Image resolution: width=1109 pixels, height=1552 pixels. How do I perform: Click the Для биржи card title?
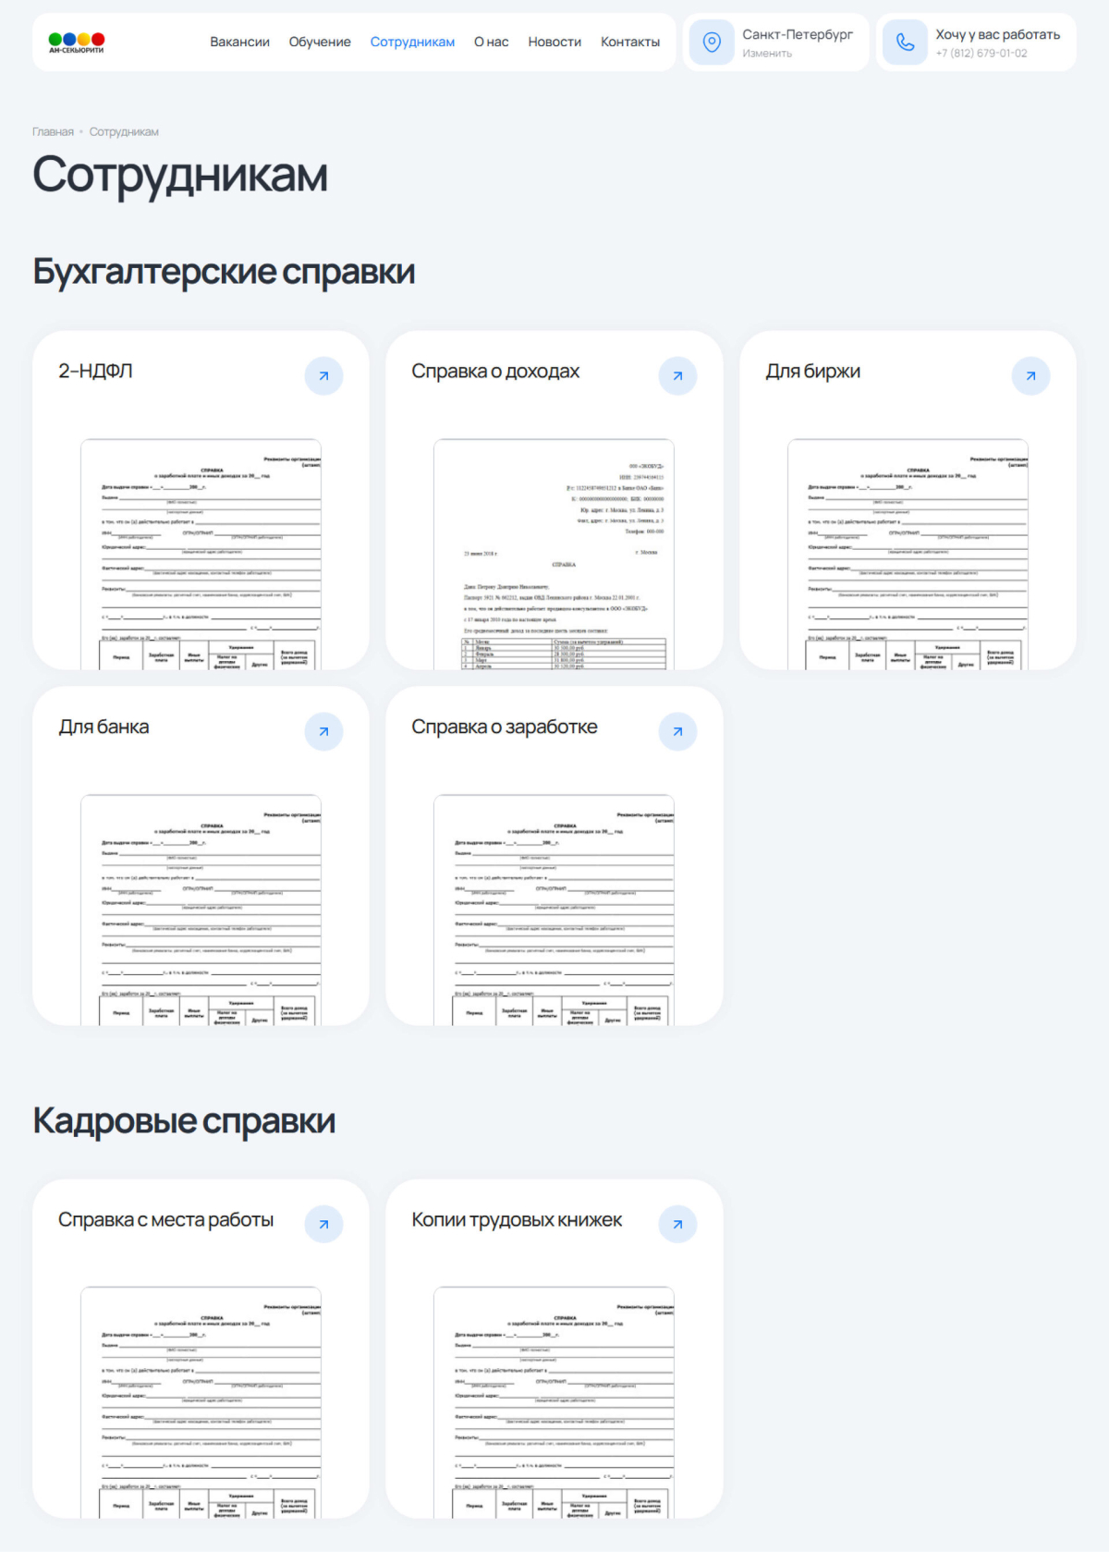[812, 371]
